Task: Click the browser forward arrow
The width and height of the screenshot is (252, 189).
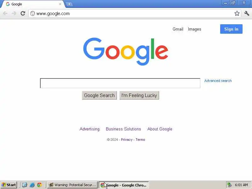Action: click(x=14, y=13)
